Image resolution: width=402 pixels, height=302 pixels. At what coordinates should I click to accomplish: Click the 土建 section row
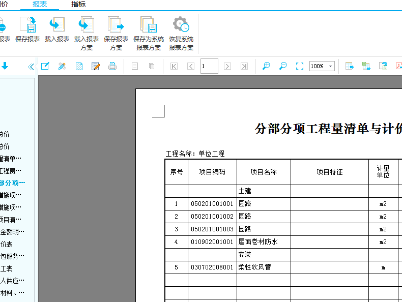pos(264,191)
